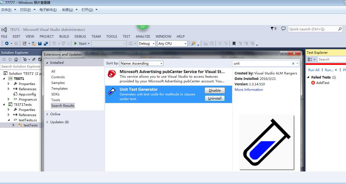Select the Templates category under Installed
The image size is (346, 184).
(60, 88)
